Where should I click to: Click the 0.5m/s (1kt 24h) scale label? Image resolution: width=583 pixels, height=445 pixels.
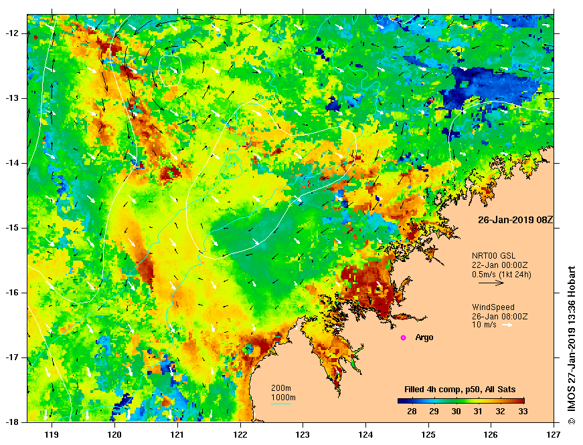point(501,275)
